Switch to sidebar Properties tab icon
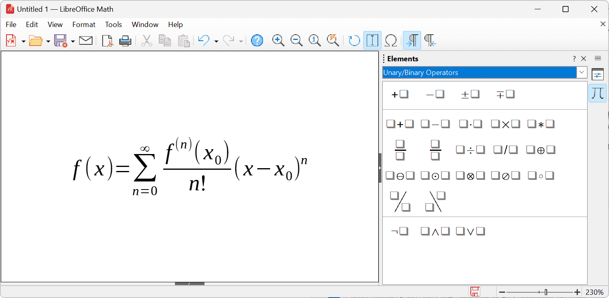609x298 pixels. coord(598,75)
